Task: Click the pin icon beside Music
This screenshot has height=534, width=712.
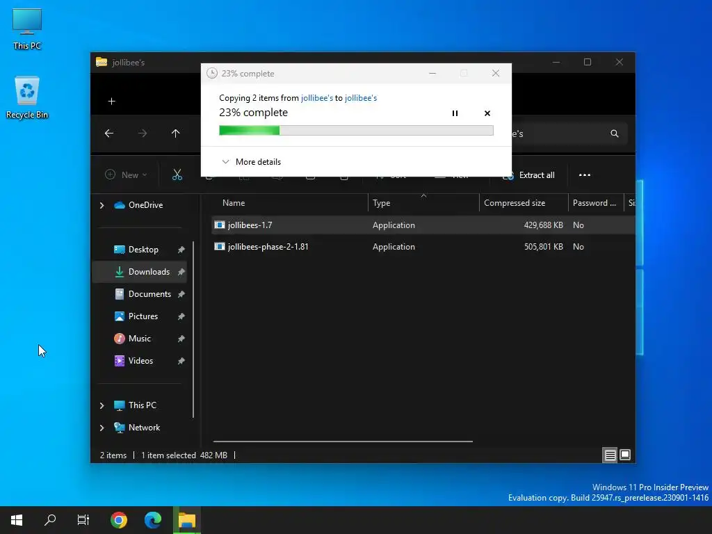Action: (x=181, y=339)
